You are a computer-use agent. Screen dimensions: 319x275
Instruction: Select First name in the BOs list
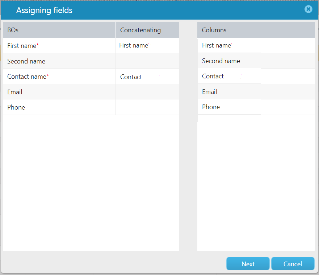pyautogui.click(x=59, y=45)
